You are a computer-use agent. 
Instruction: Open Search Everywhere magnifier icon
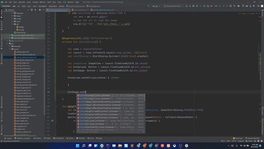click(x=258, y=6)
